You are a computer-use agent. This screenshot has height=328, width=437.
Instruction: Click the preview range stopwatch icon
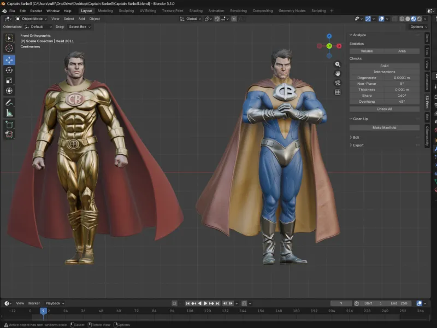click(357, 303)
